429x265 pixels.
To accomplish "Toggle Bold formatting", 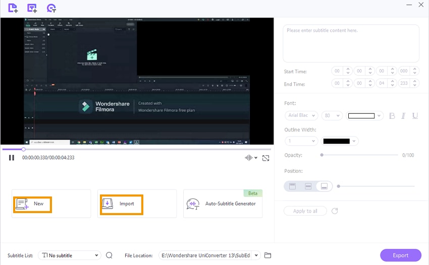I will pyautogui.click(x=392, y=116).
